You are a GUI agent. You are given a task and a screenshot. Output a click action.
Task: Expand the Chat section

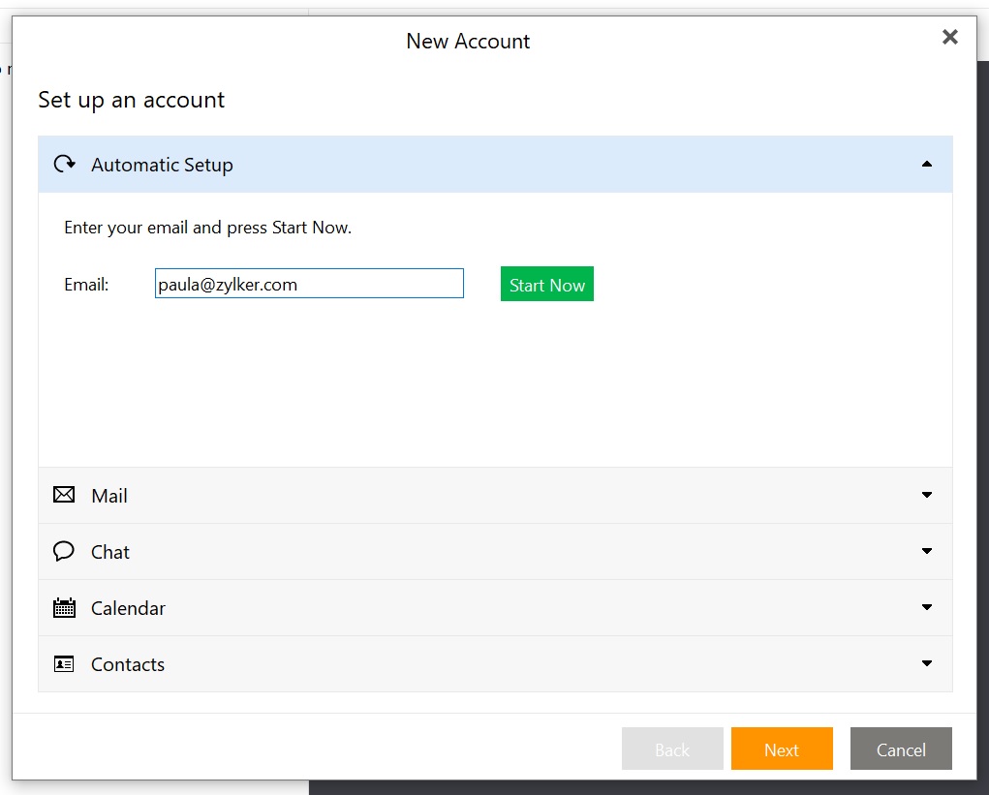click(924, 551)
